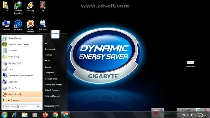Open Windows Explorer folder on the taskbar
The height and width of the screenshot is (118, 210).
25,115
